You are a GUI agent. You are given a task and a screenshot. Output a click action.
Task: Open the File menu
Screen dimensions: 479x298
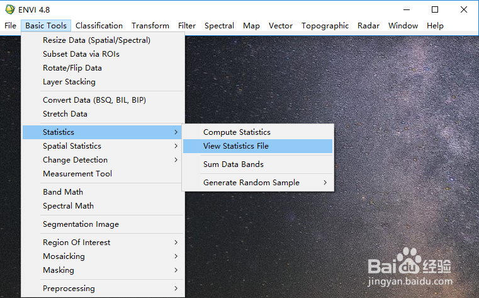[x=10, y=26]
